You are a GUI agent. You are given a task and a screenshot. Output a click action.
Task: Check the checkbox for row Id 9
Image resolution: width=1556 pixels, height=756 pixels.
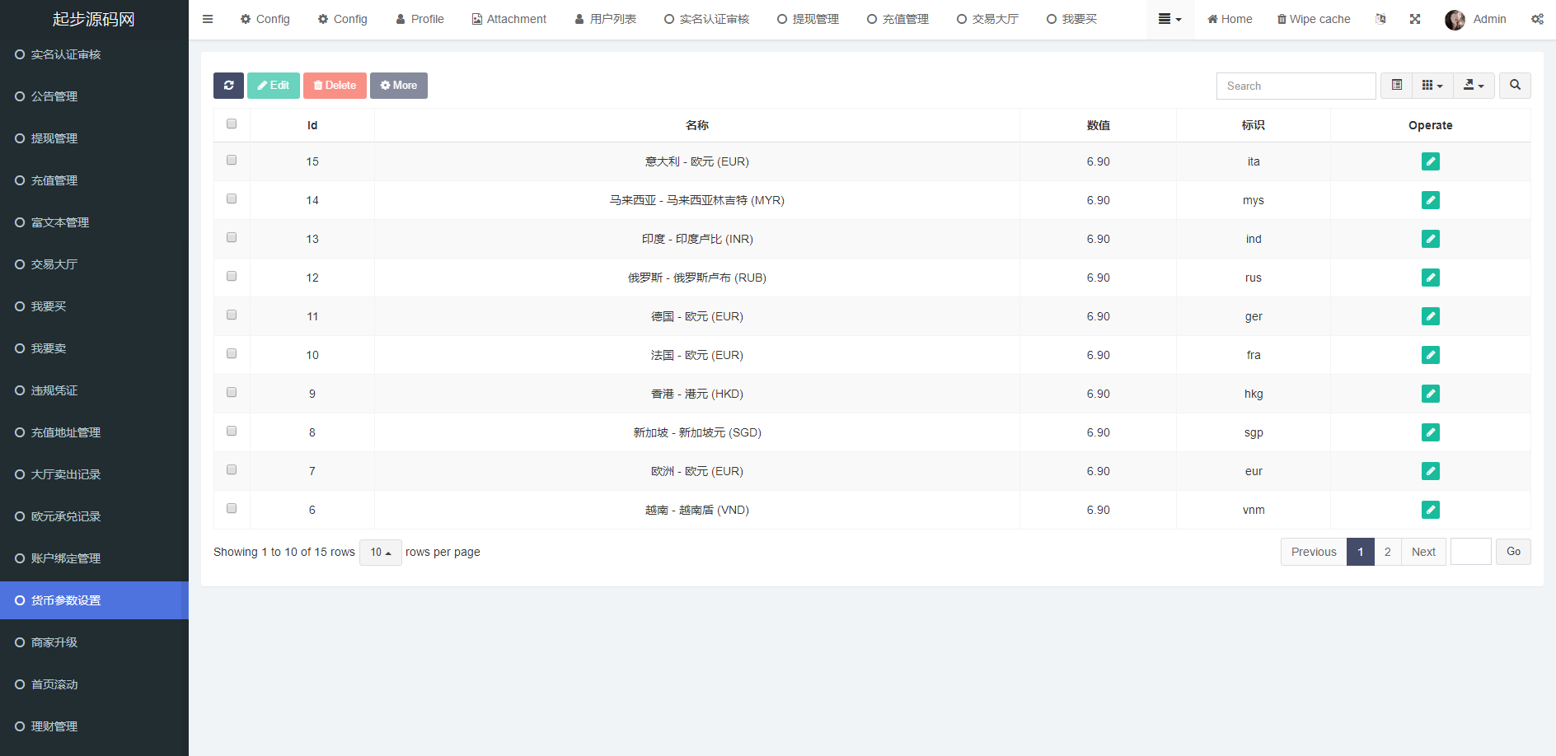232,392
